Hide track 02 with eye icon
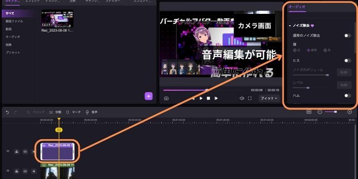The image size is (358, 179). coord(25,171)
